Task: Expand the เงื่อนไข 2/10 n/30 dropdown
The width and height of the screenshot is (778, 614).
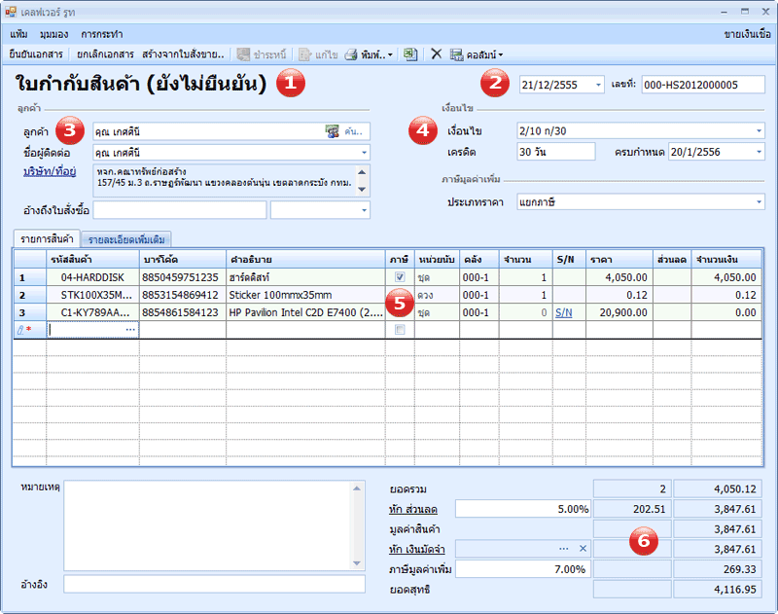Action: pos(758,130)
